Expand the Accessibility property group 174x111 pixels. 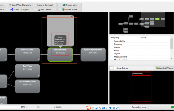point(119,41)
